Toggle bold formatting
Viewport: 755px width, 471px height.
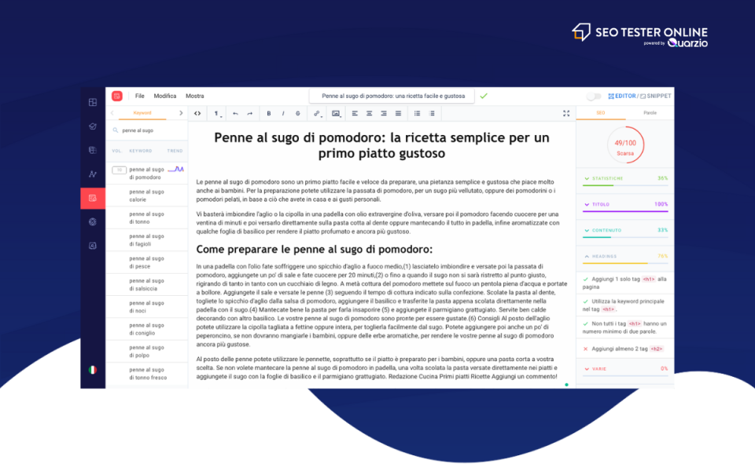pos(269,113)
